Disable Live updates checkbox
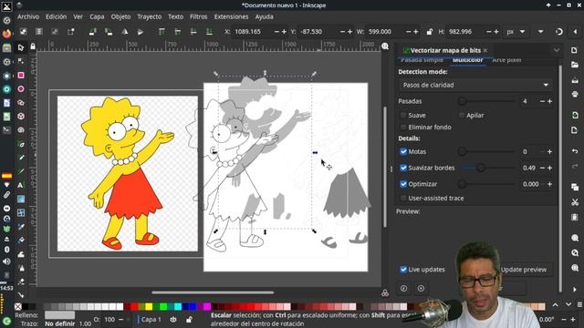Image resolution: width=584 pixels, height=328 pixels. (403, 270)
